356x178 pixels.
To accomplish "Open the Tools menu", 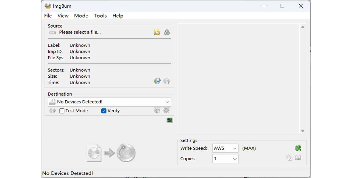I will tap(100, 16).
